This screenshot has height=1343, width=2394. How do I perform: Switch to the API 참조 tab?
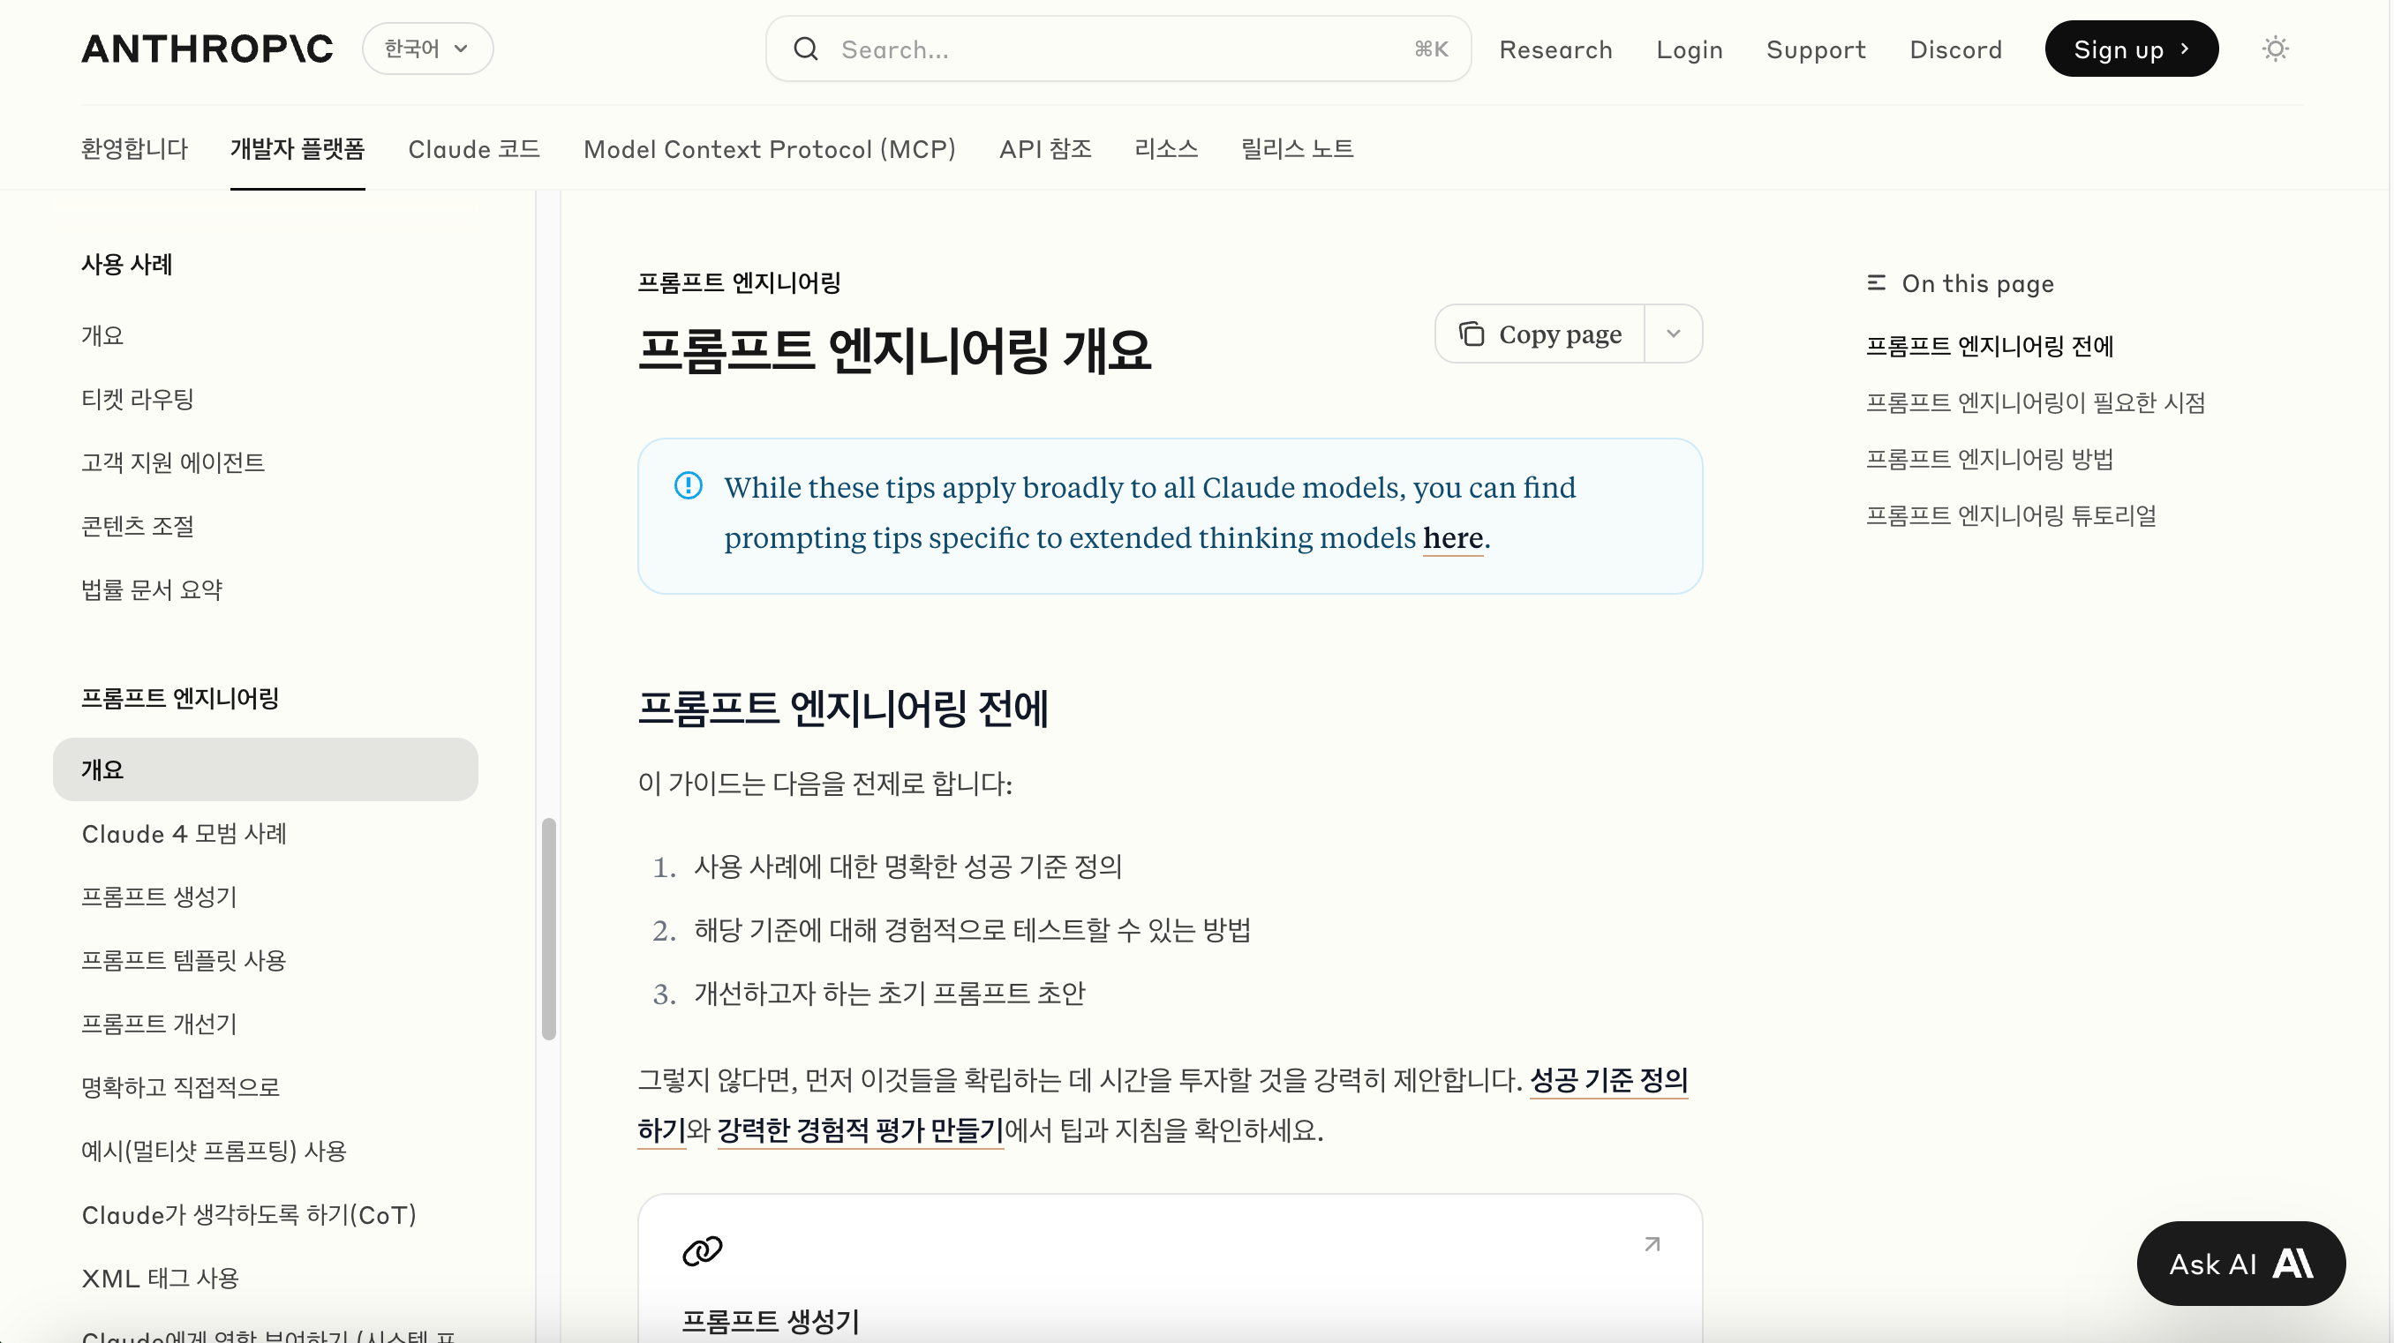click(1044, 148)
